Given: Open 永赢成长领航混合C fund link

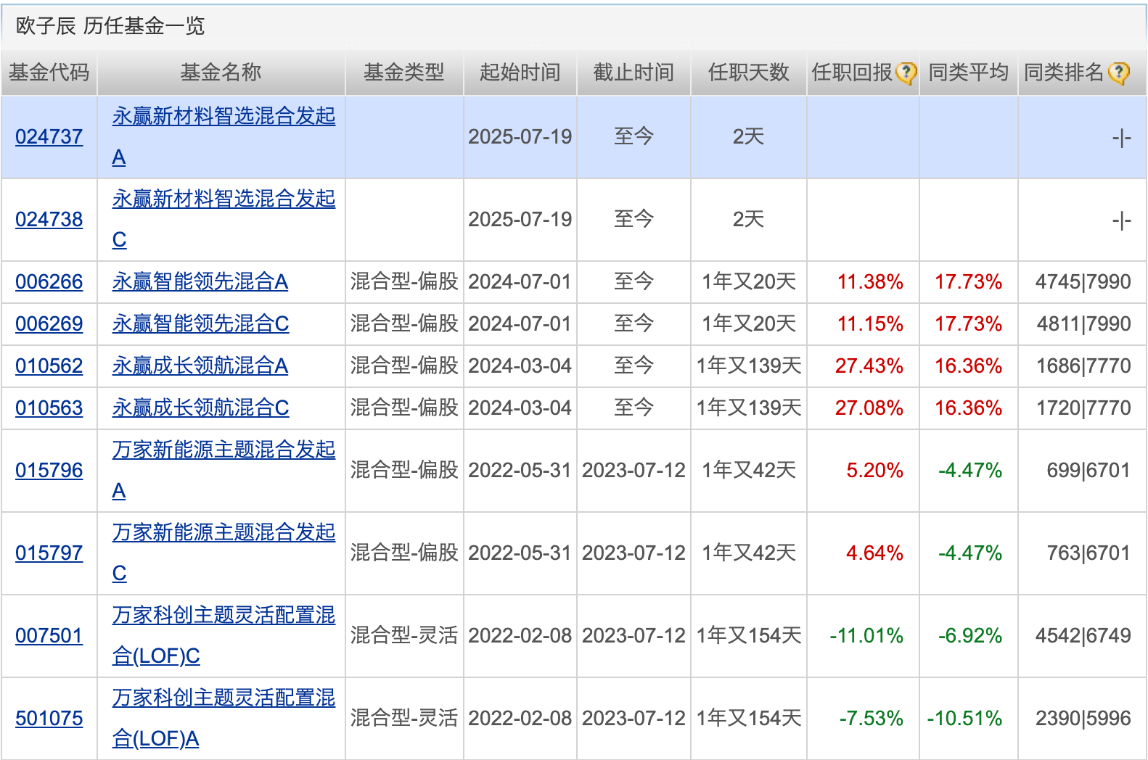Looking at the screenshot, I should (x=200, y=408).
